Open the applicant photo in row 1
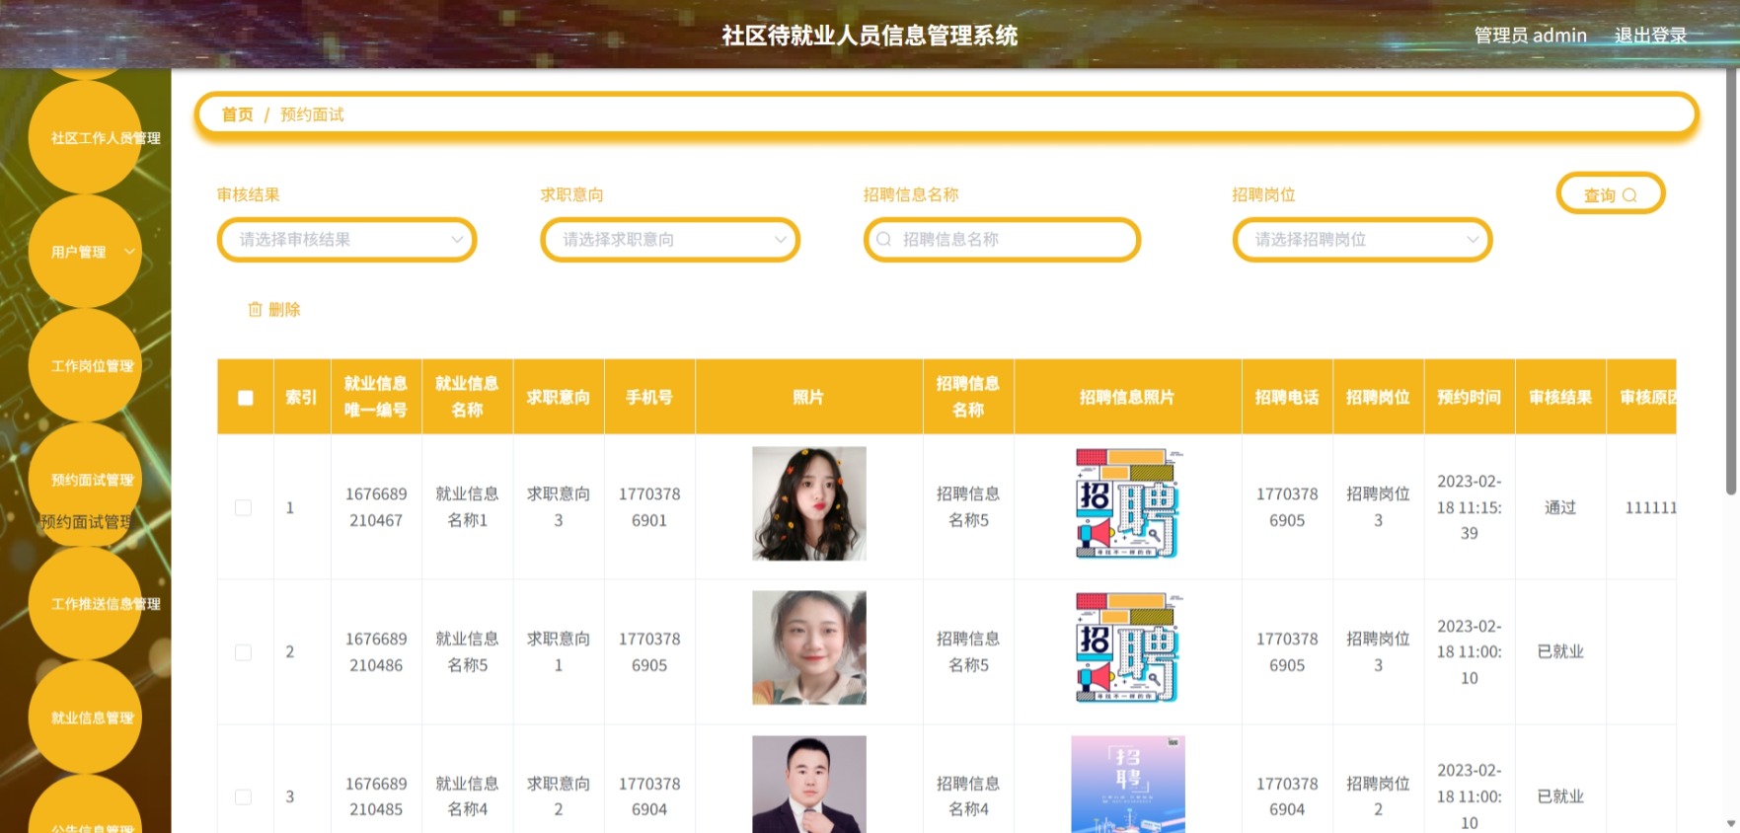 pos(809,503)
